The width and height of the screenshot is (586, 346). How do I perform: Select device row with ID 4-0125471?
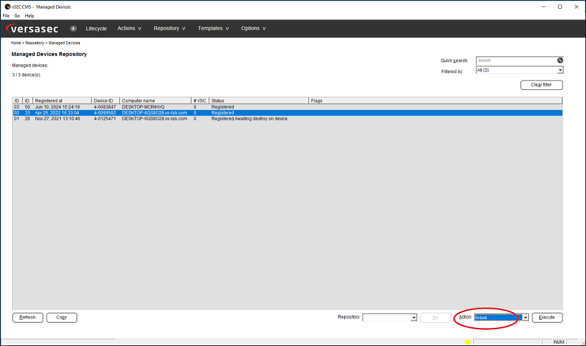(x=287, y=118)
